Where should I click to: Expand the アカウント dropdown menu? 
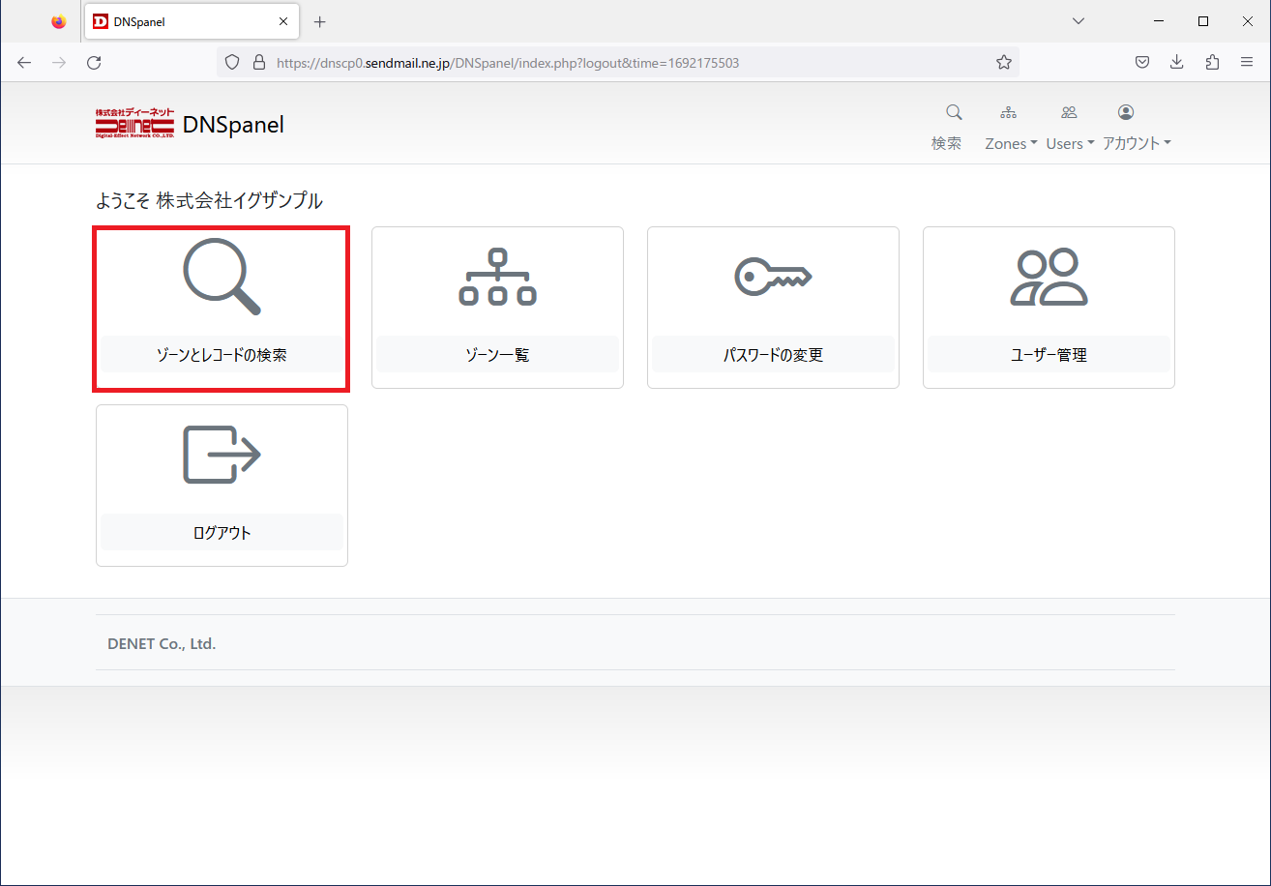[1137, 143]
